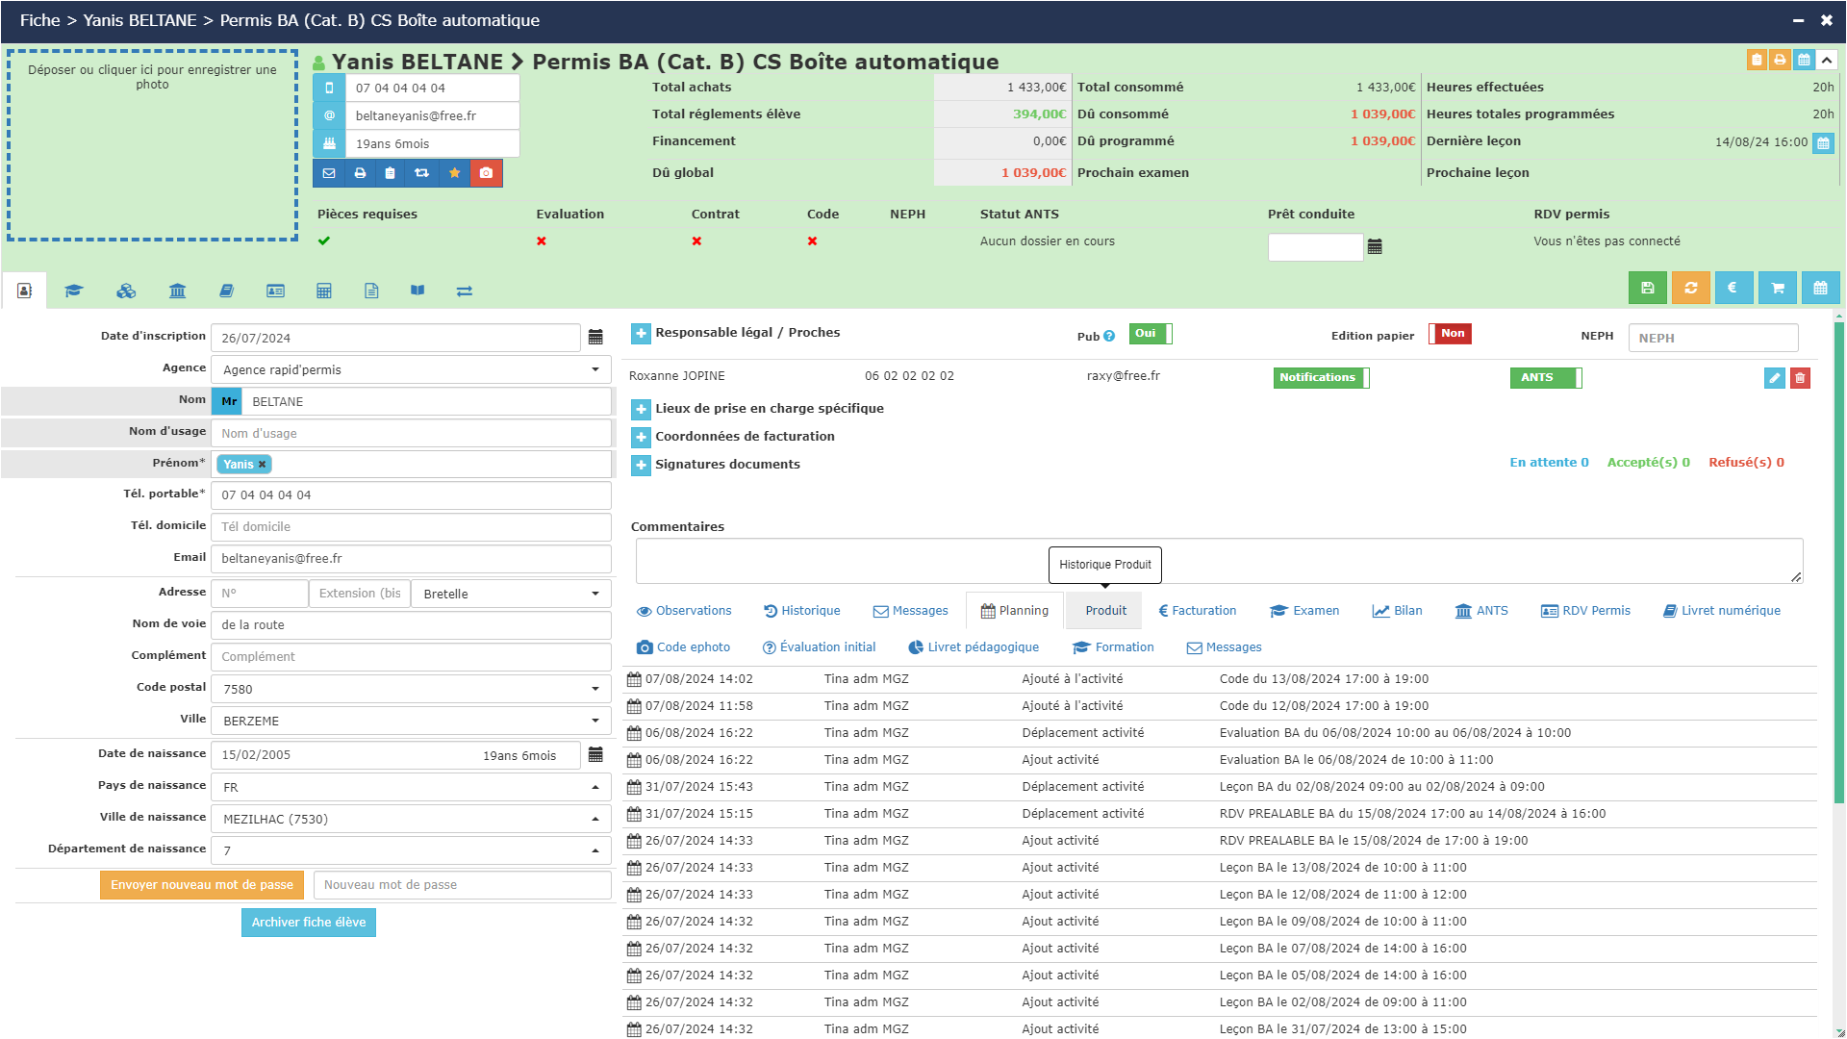Image resolution: width=1847 pixels, height=1039 pixels.
Task: Click the orange printer icon at top right
Action: click(x=1780, y=60)
